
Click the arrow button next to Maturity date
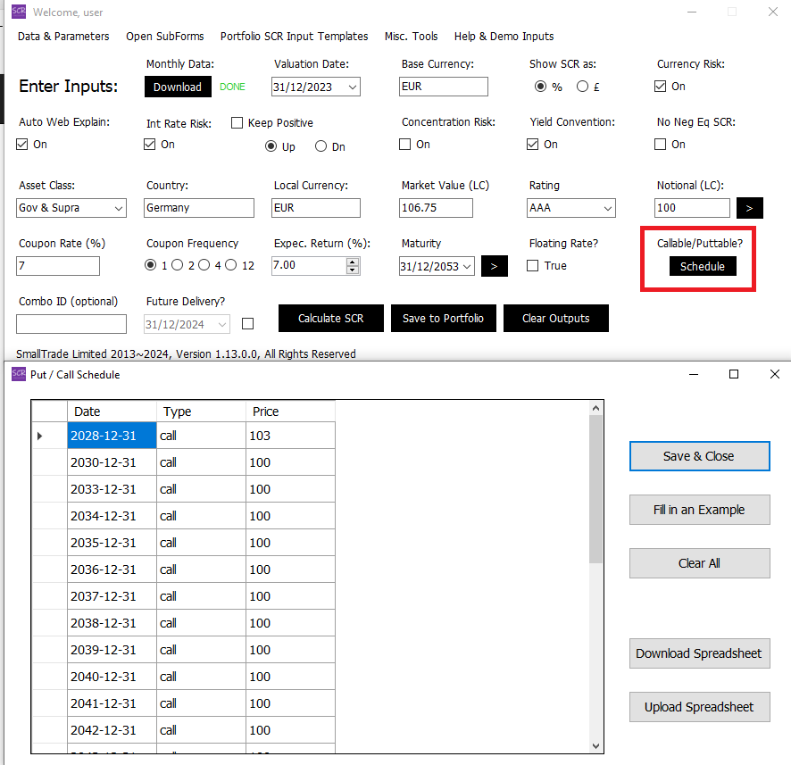(494, 266)
